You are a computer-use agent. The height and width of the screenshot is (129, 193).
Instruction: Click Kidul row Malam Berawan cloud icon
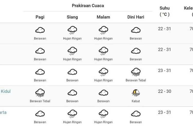click(103, 93)
